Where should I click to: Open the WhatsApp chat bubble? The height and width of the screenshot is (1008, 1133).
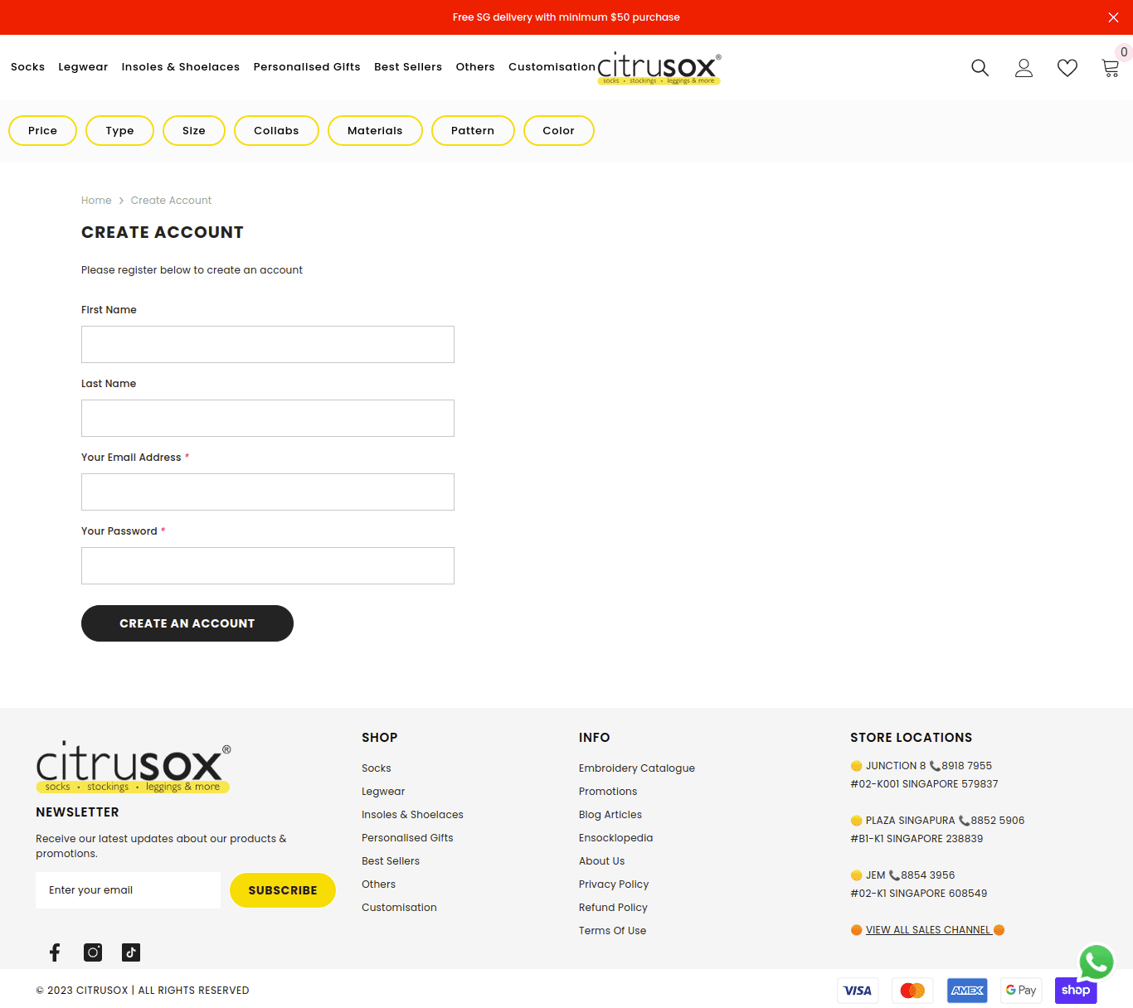pyautogui.click(x=1096, y=962)
